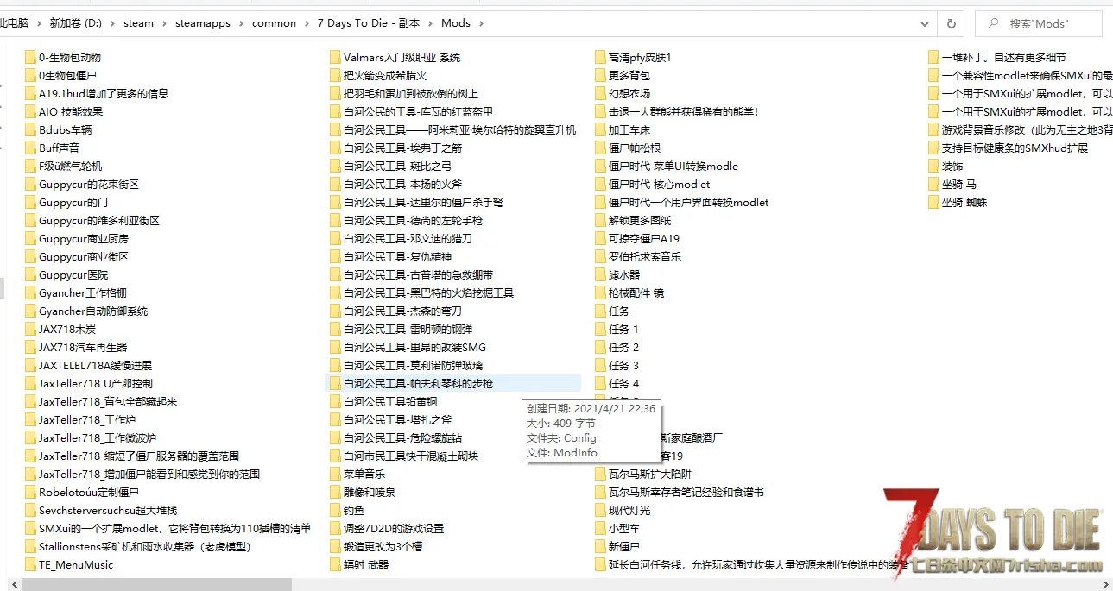Select the folder '罗伯托求索音乐'
The height and width of the screenshot is (591, 1113).
click(638, 257)
